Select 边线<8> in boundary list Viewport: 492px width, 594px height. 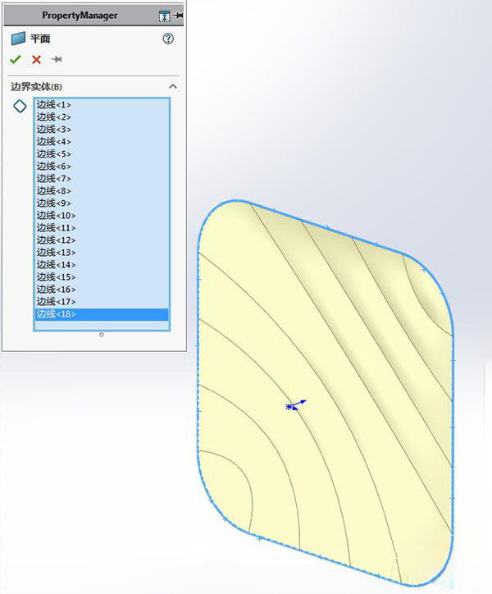click(102, 191)
